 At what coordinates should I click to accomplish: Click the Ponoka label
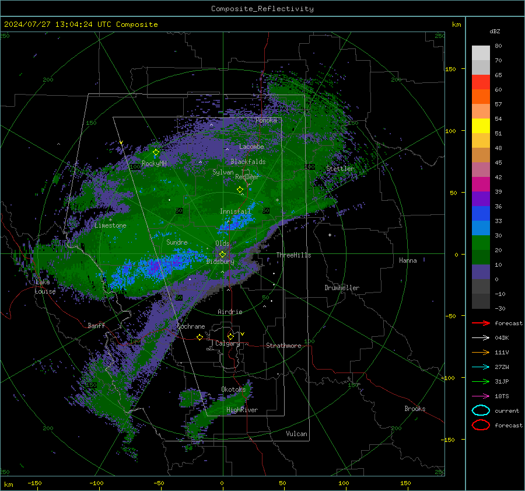click(266, 120)
